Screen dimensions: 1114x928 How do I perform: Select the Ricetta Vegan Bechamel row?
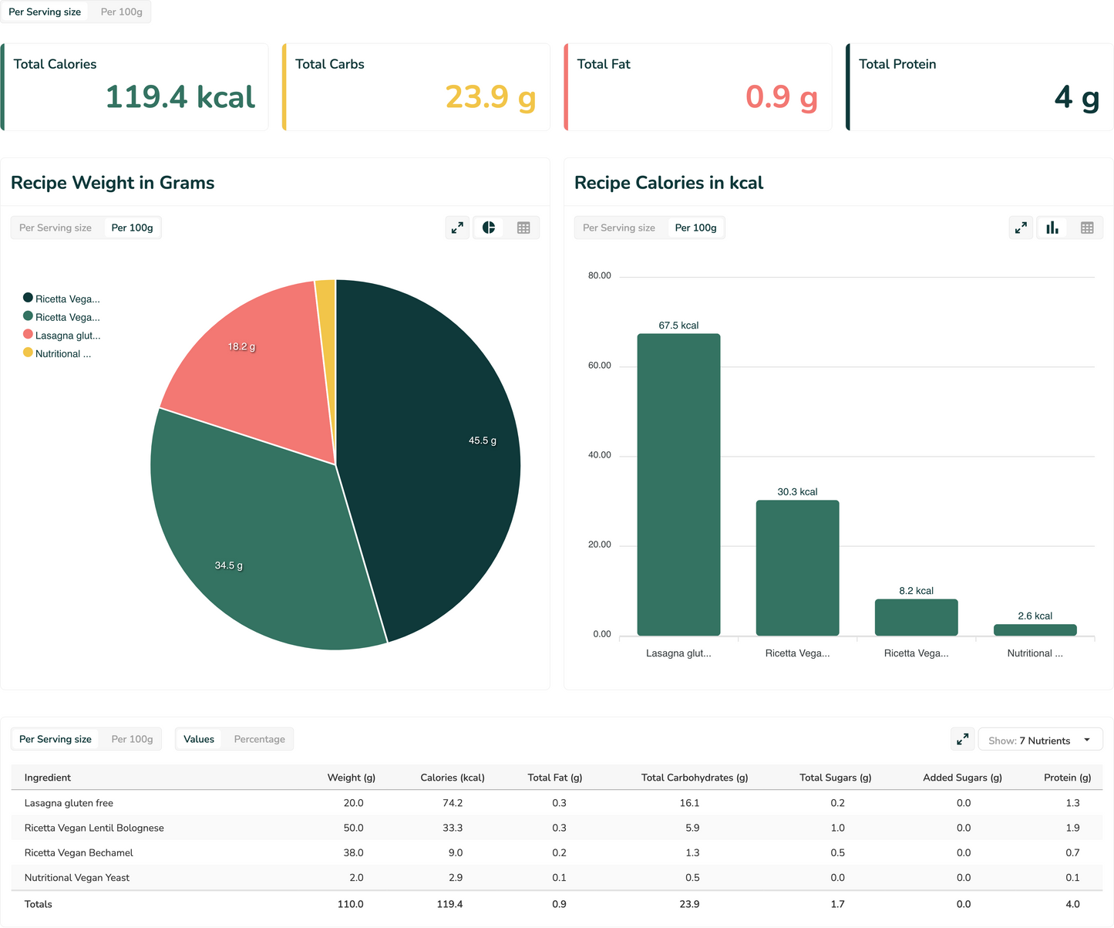click(557, 852)
